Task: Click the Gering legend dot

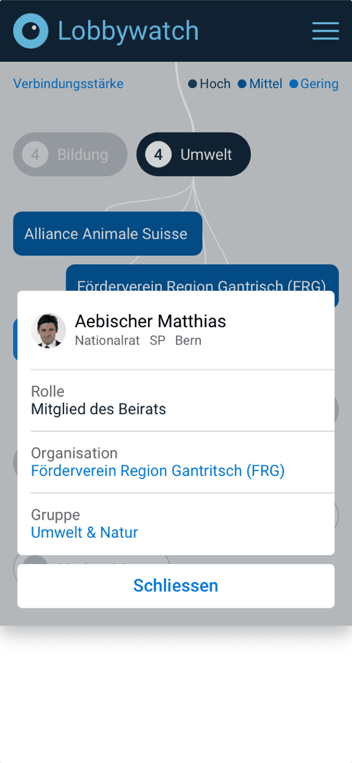Action: pos(294,84)
